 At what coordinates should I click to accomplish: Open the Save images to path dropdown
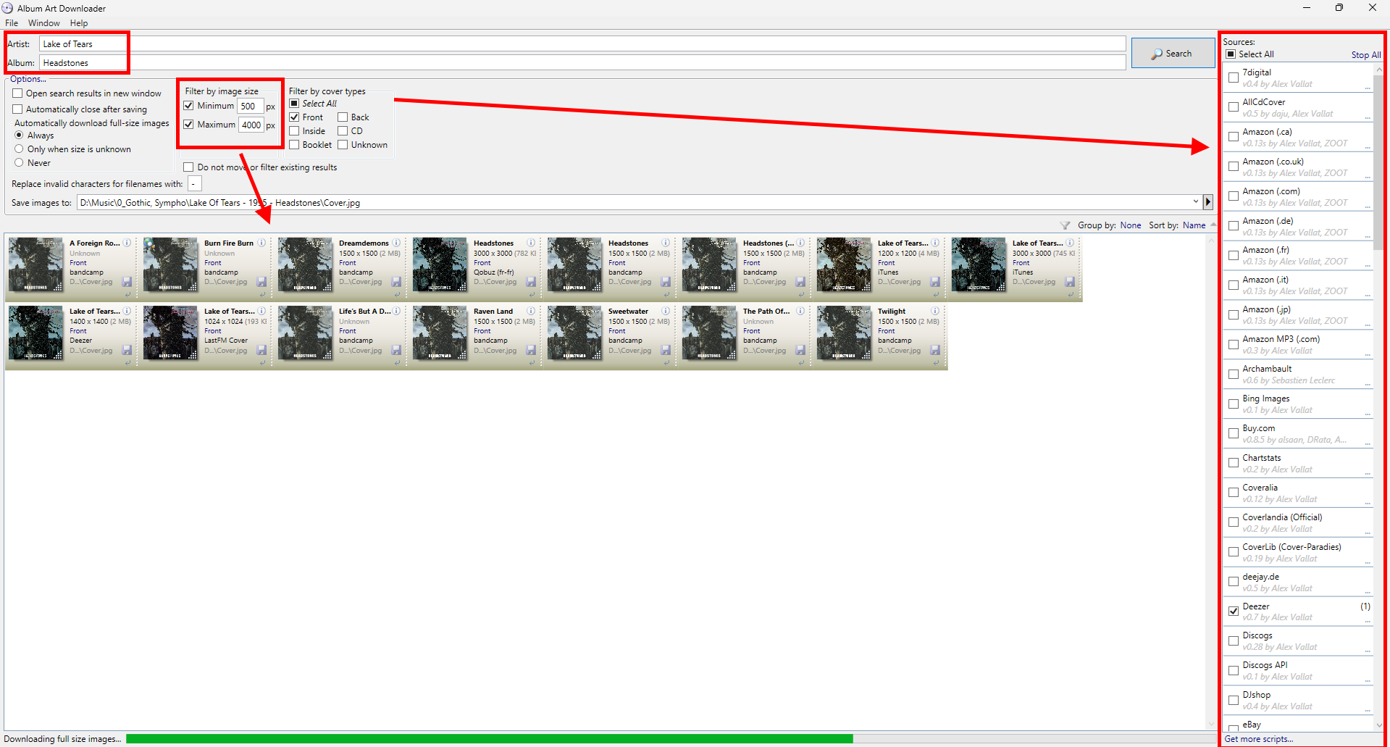click(1195, 202)
